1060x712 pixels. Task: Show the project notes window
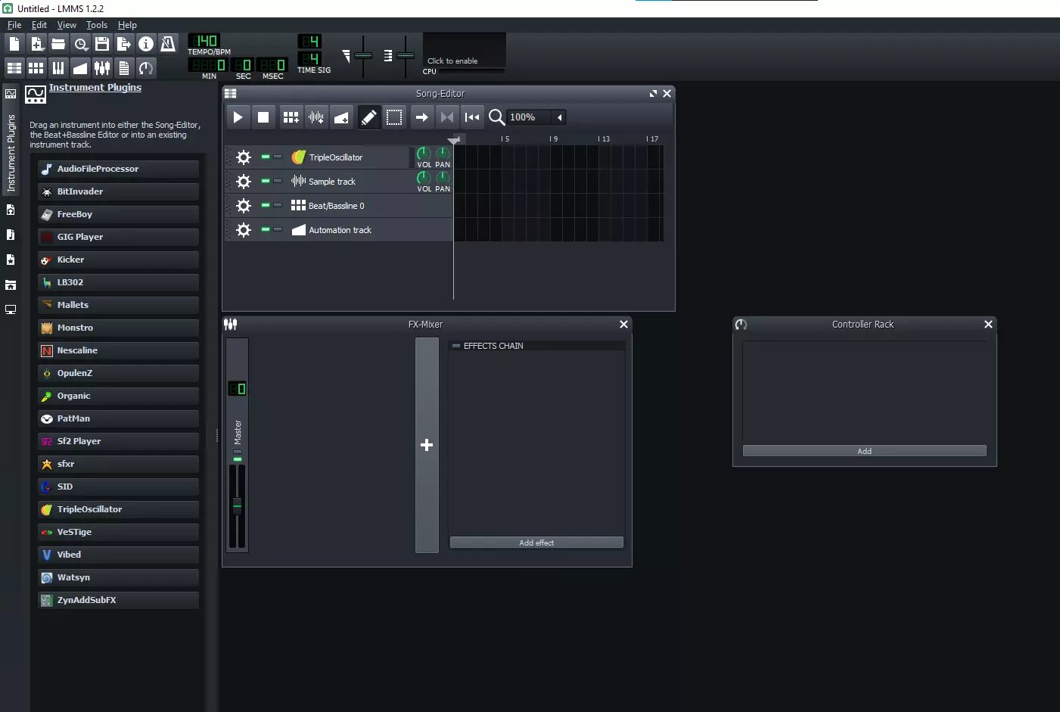click(x=124, y=68)
